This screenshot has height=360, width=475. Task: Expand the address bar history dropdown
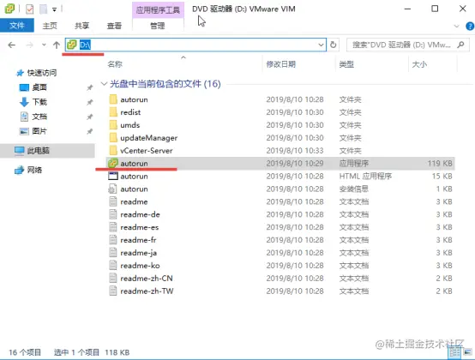pos(321,45)
